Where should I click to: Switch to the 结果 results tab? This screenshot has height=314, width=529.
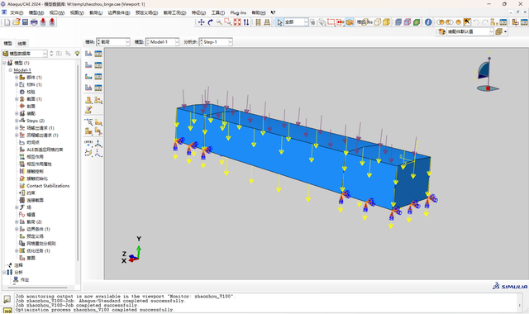(22, 43)
